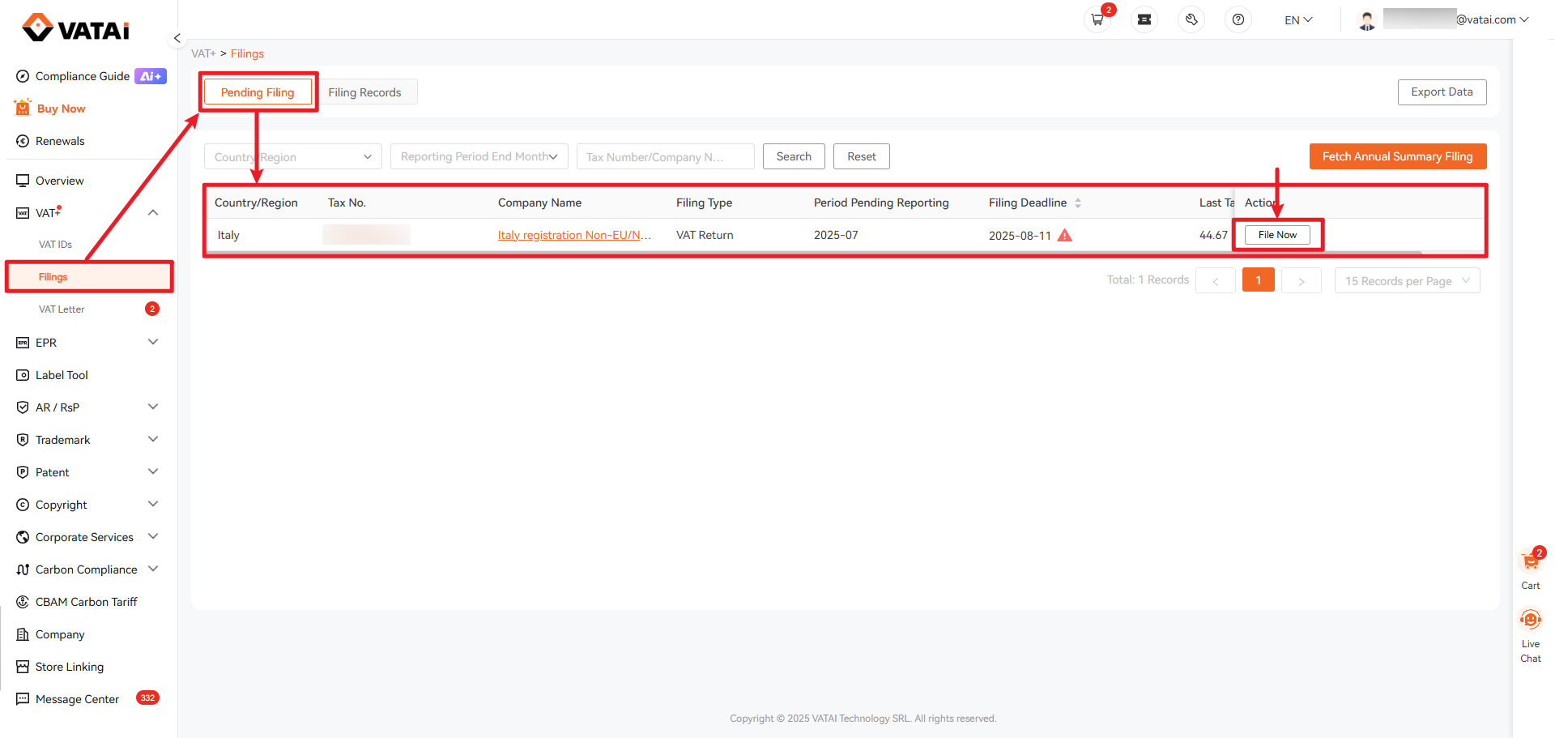Switch to the Filing Records tab
This screenshot has width=1555, height=738.
pos(364,92)
